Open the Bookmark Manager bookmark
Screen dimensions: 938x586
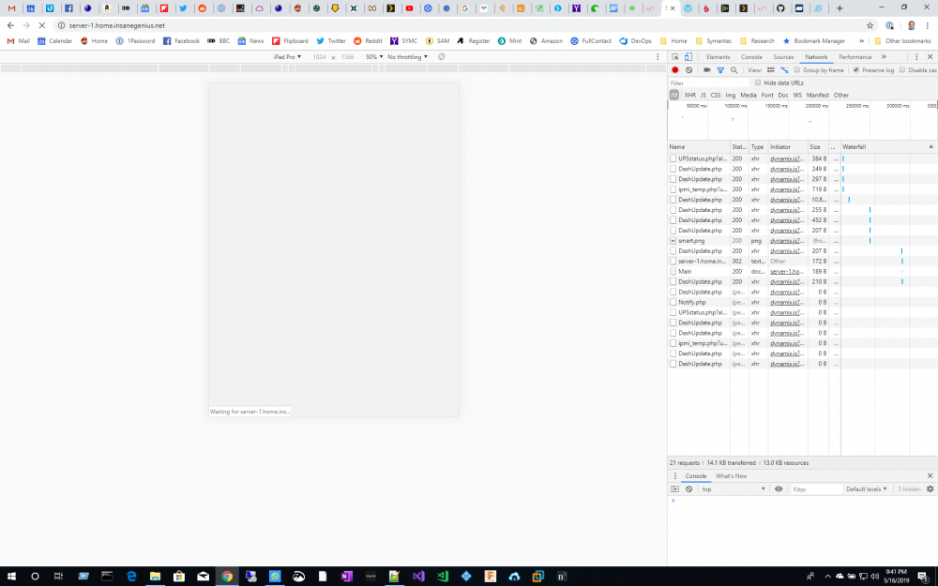813,41
